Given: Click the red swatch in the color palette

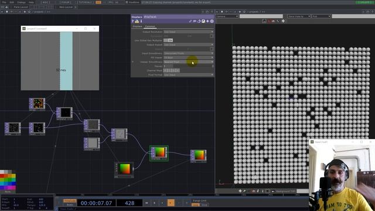Looking at the screenshot, I should point(2,176).
